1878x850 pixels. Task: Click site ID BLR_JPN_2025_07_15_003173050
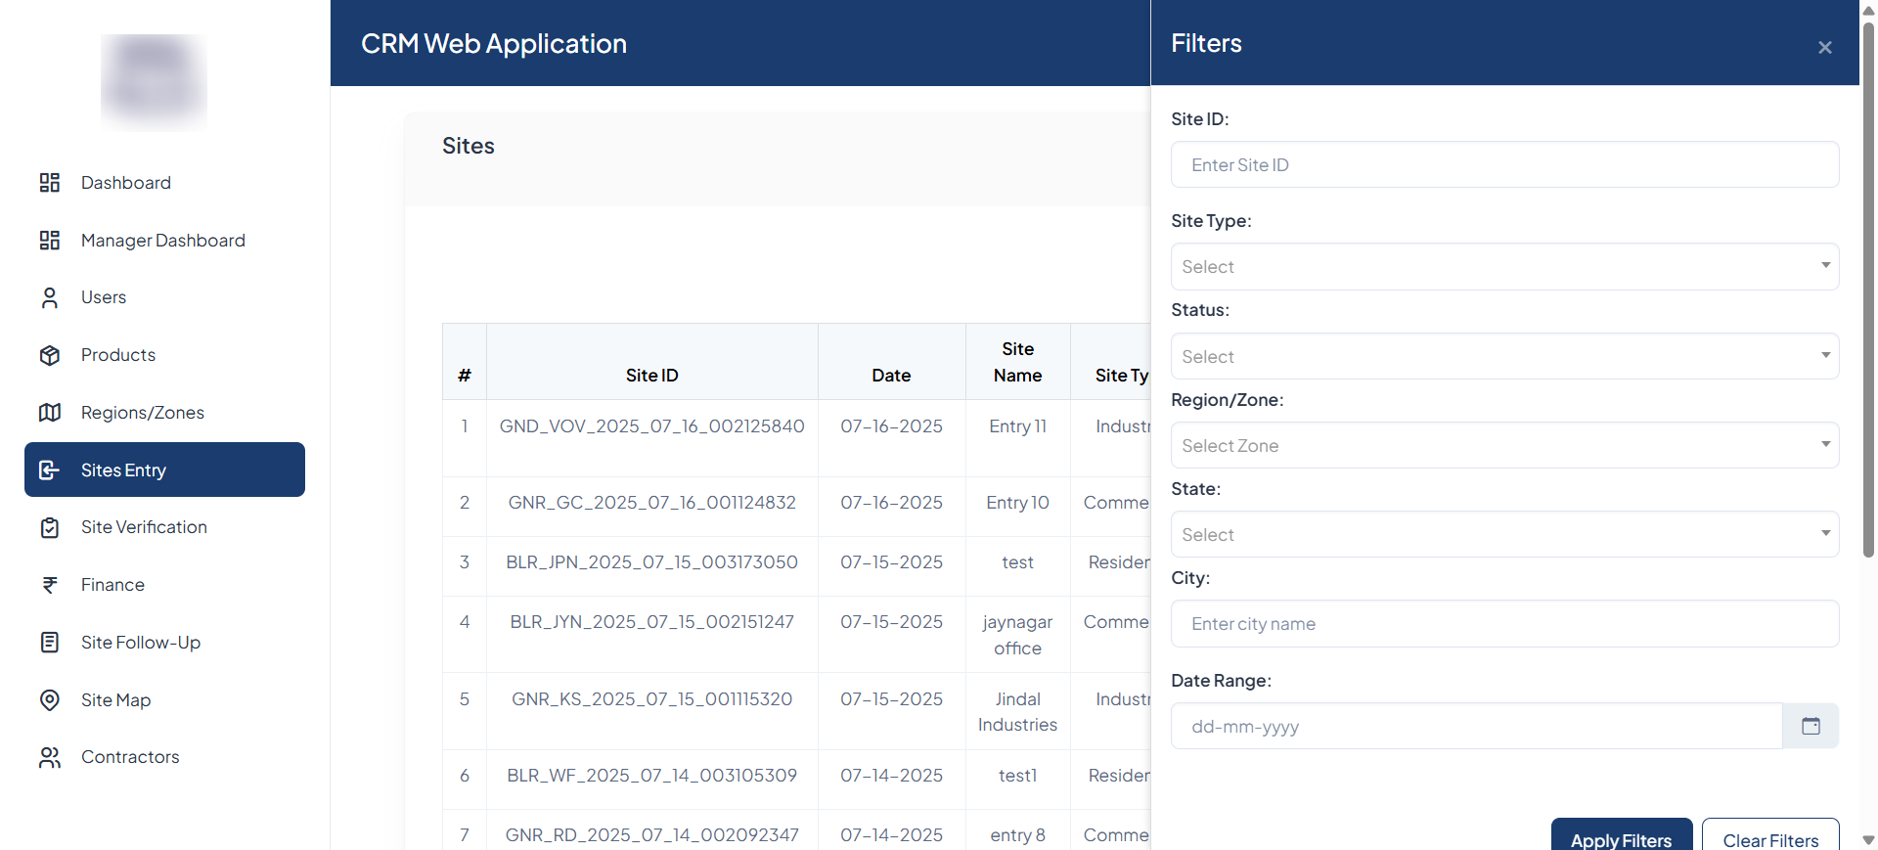652,562
